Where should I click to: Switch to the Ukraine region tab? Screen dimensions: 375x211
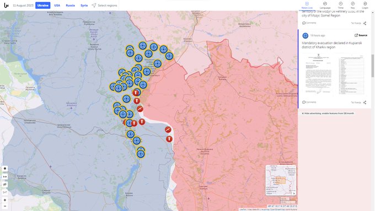[x=43, y=6]
